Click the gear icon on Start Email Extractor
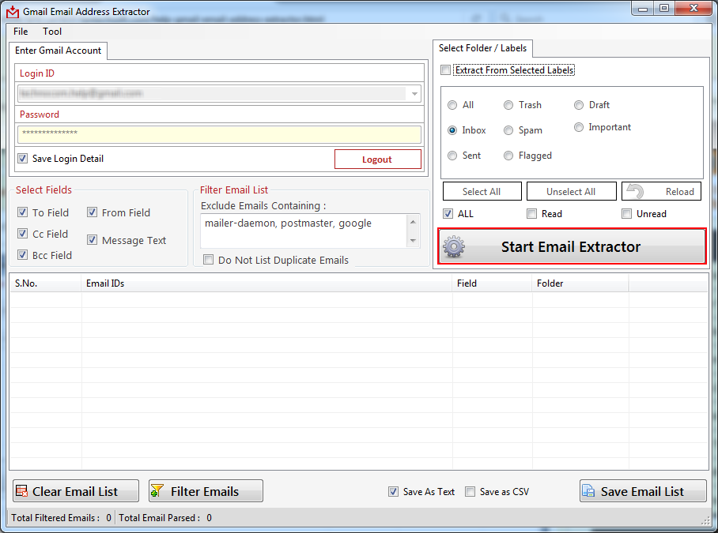This screenshot has width=718, height=533. point(454,247)
